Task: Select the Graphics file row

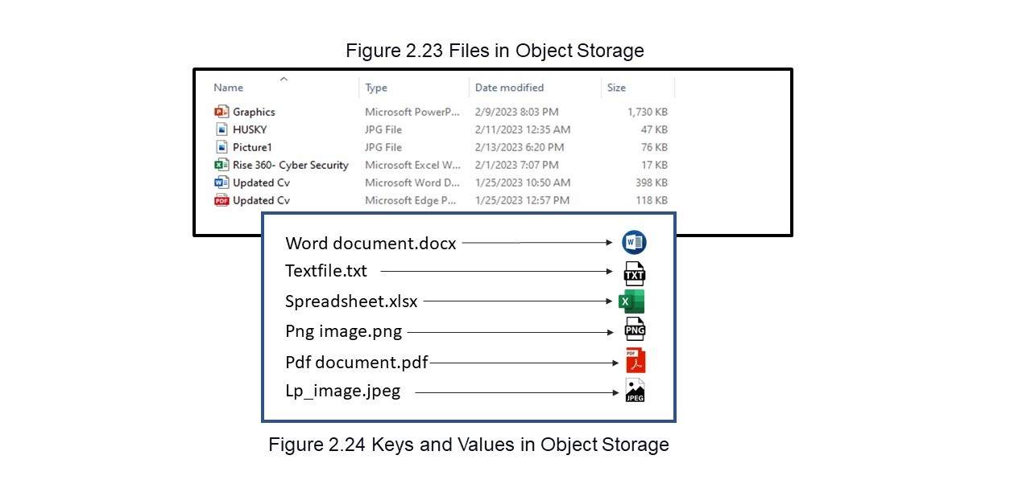Action: click(x=441, y=112)
